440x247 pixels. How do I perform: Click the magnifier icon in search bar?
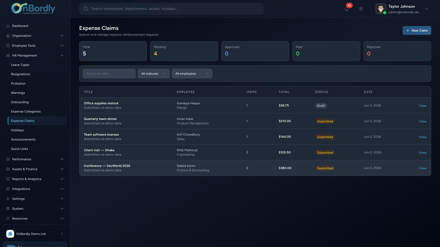point(86,9)
